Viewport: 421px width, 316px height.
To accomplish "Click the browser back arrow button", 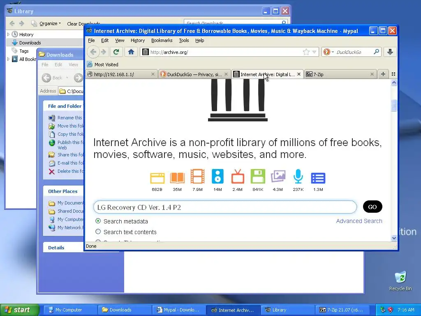I will (93, 52).
